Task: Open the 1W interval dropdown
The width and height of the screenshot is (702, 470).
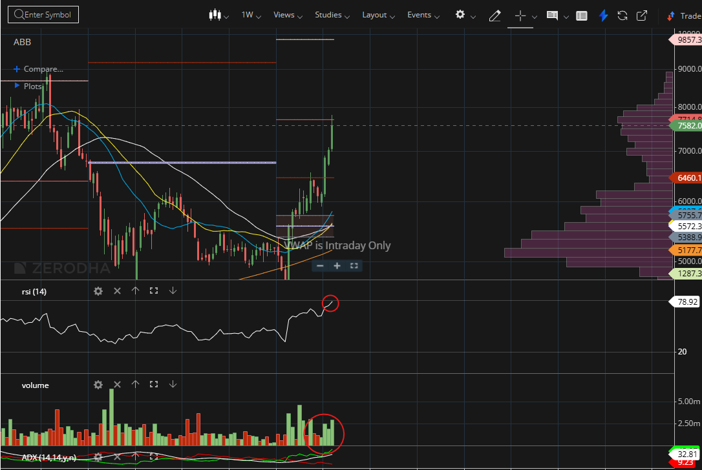Action: click(249, 14)
